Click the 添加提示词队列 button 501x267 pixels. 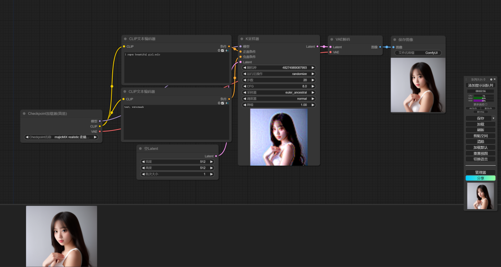(x=481, y=86)
